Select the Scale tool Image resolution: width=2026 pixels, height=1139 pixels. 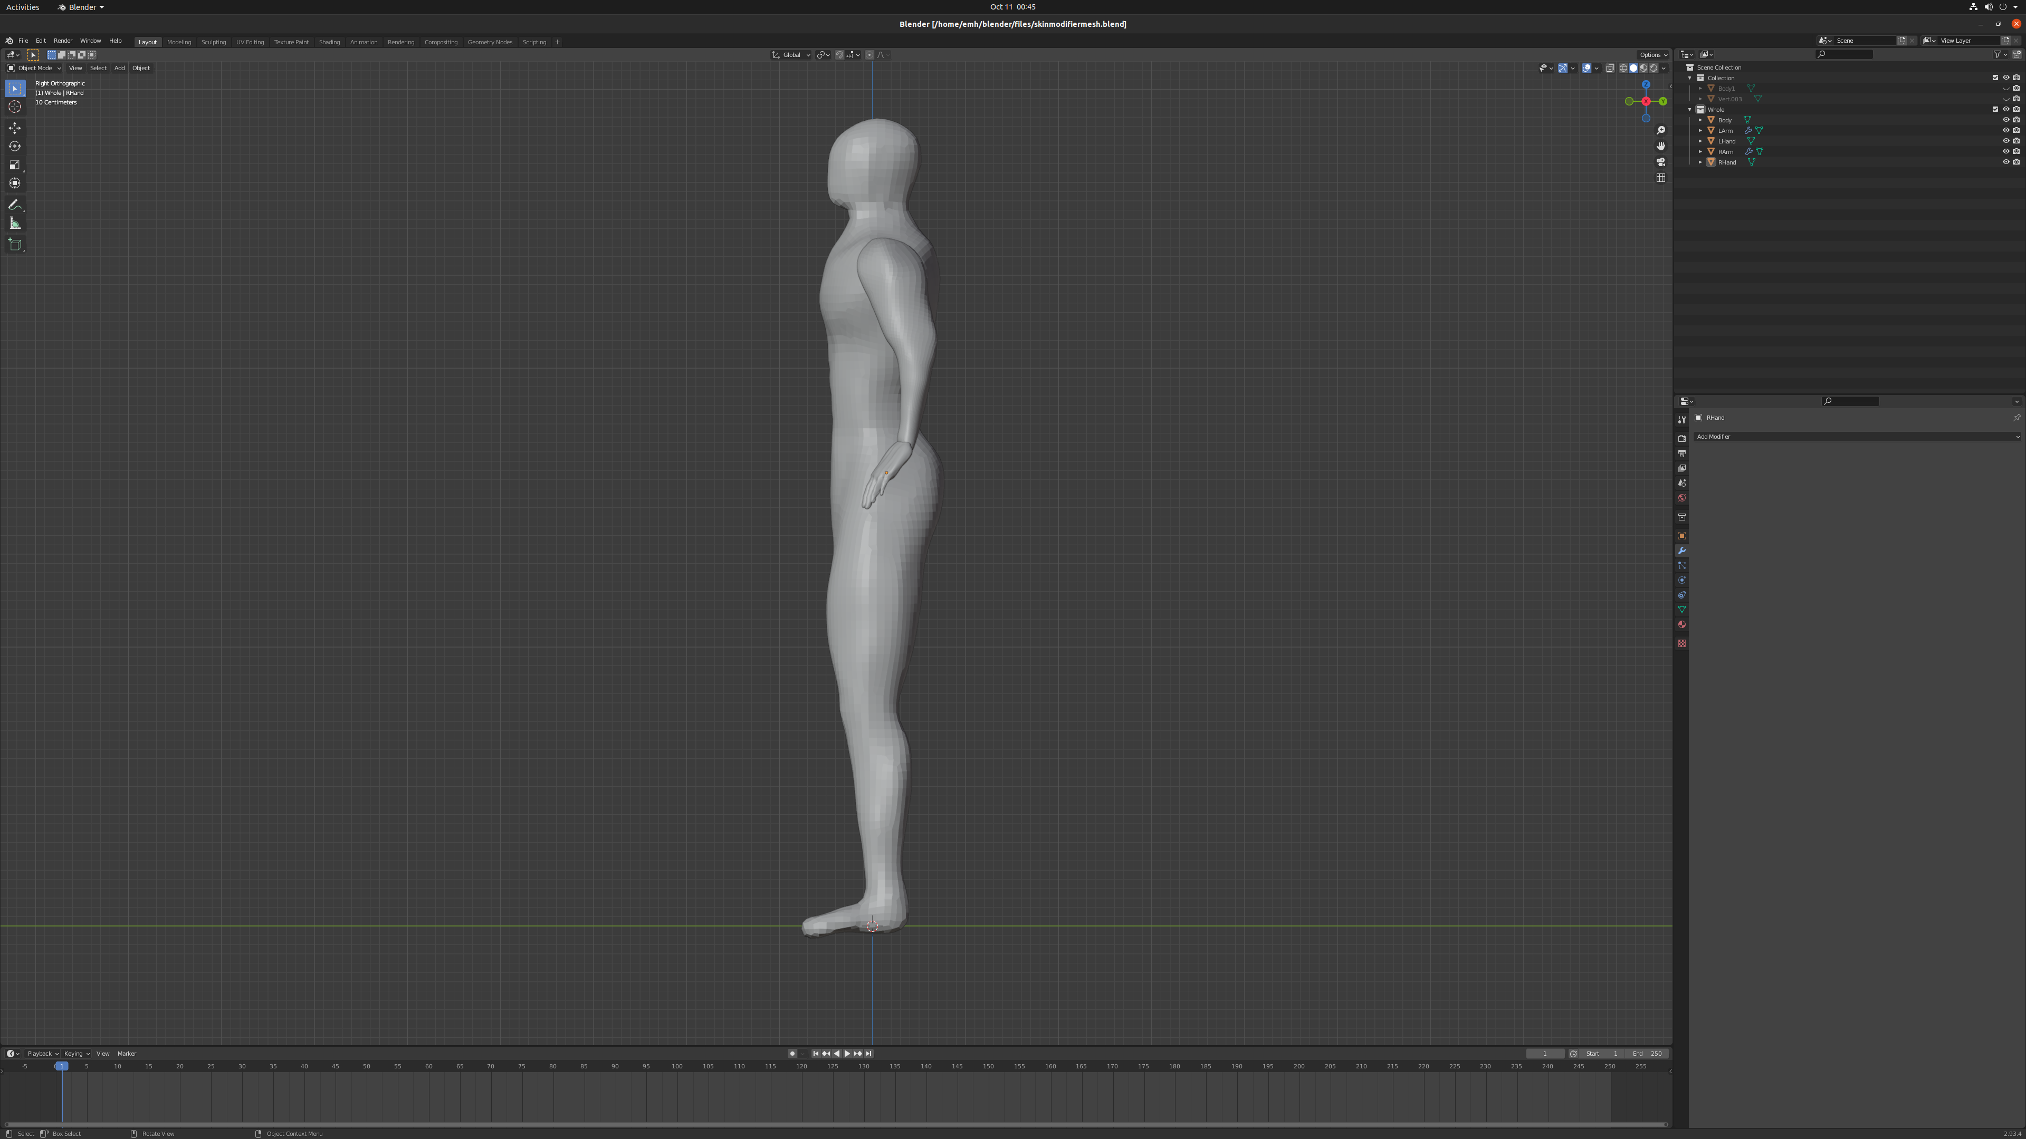[15, 165]
